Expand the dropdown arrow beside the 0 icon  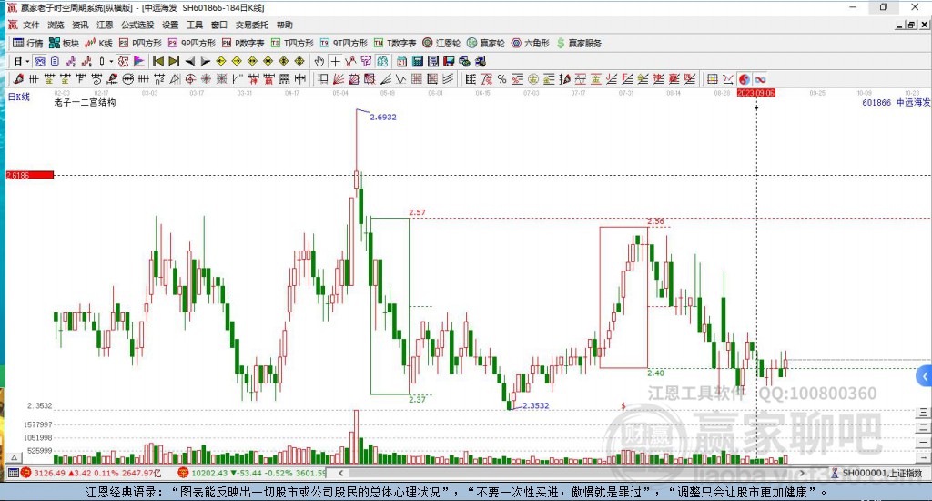coord(111,61)
